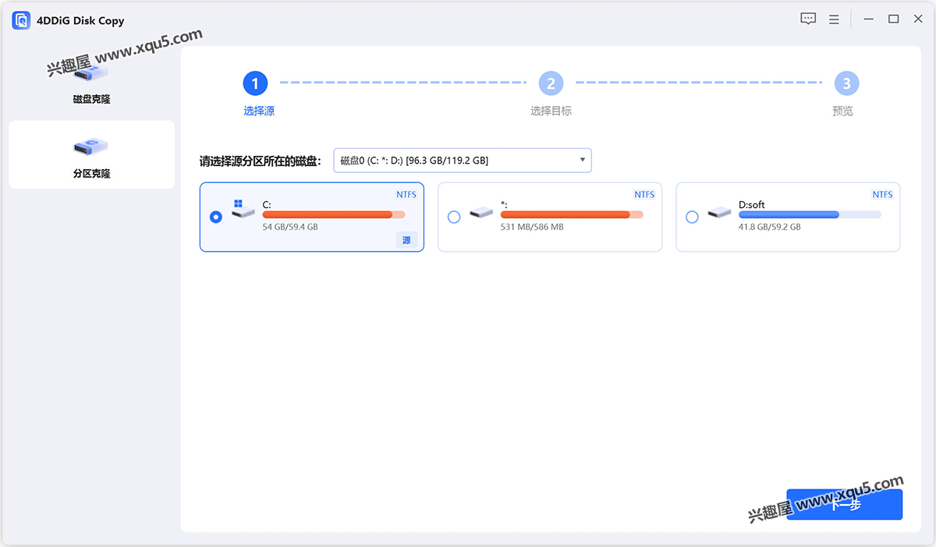Select the C: partition radio button
The width and height of the screenshot is (936, 547).
click(x=216, y=217)
